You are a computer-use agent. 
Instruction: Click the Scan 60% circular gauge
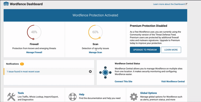(x=95, y=32)
